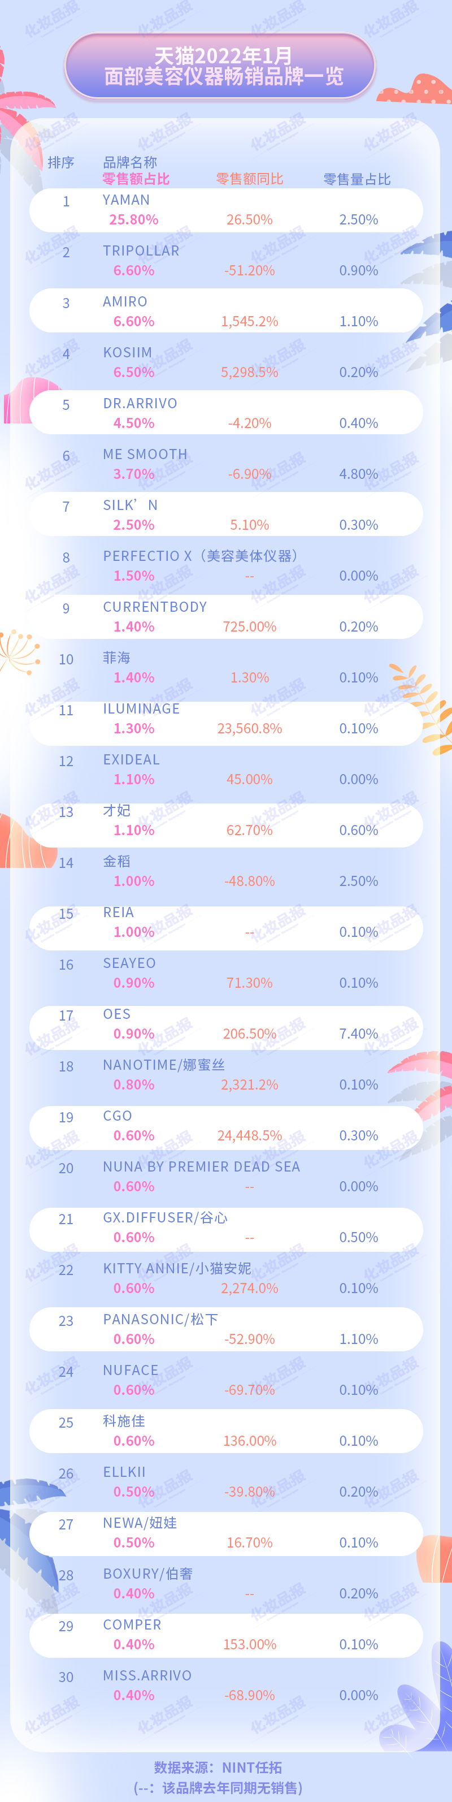Select the PANASONIC/松下 row
The height and width of the screenshot is (1802, 452).
tap(225, 1329)
